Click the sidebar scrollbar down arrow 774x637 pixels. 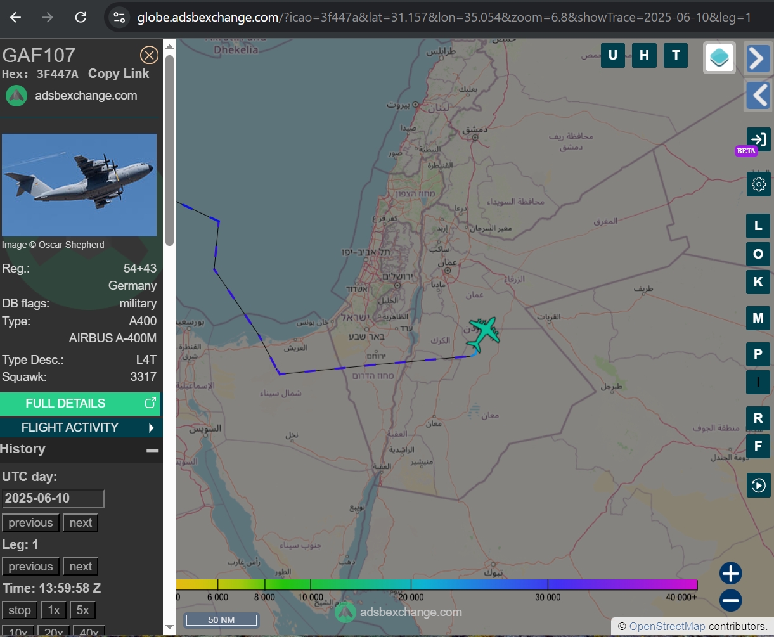pos(169,627)
